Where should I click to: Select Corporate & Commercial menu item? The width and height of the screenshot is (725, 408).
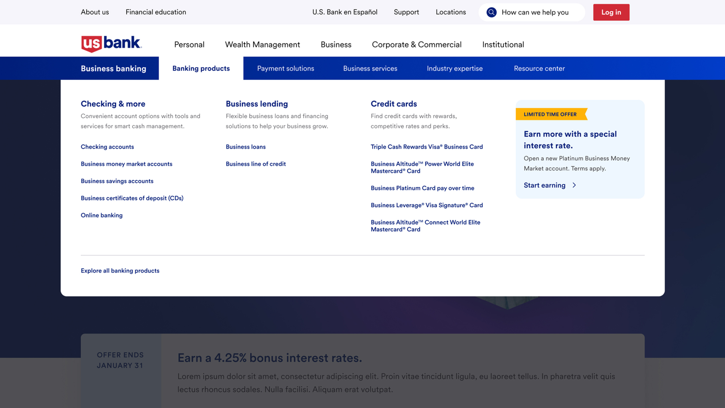click(417, 45)
